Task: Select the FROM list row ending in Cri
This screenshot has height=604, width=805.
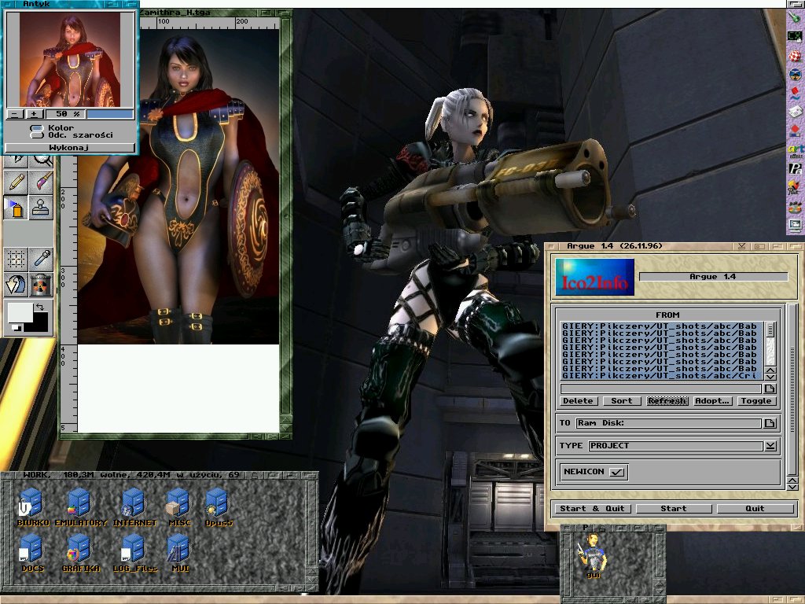Action: point(662,375)
